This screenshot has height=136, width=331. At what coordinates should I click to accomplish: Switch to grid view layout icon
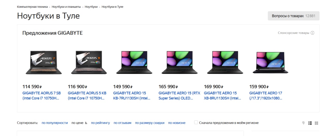(x=317, y=123)
